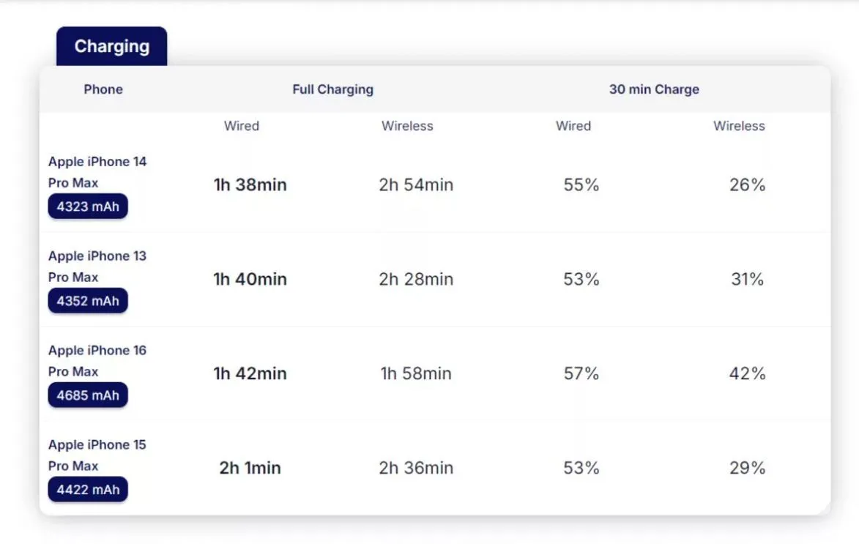Click Wireless subheader under Full Charging

[x=407, y=126]
